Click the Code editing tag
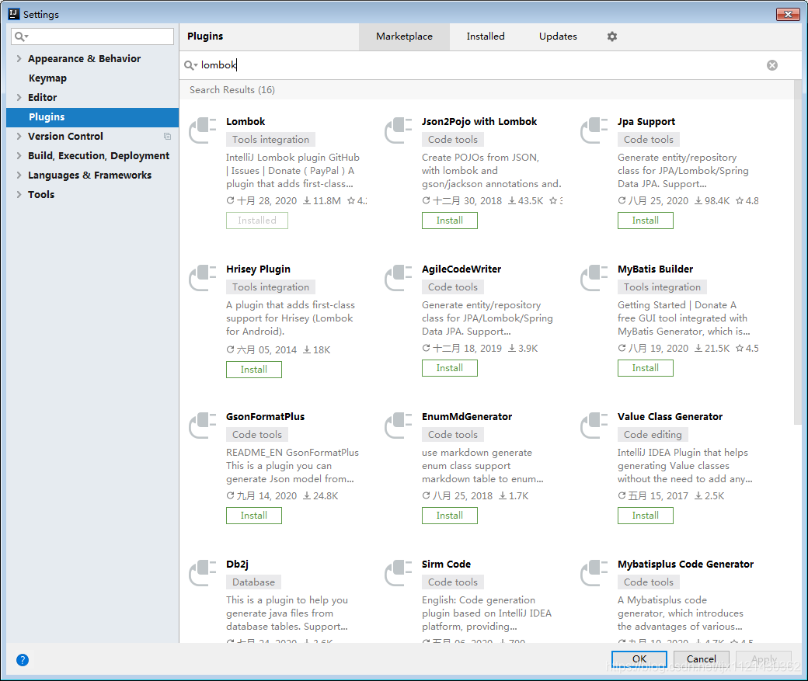The image size is (808, 681). pos(653,435)
